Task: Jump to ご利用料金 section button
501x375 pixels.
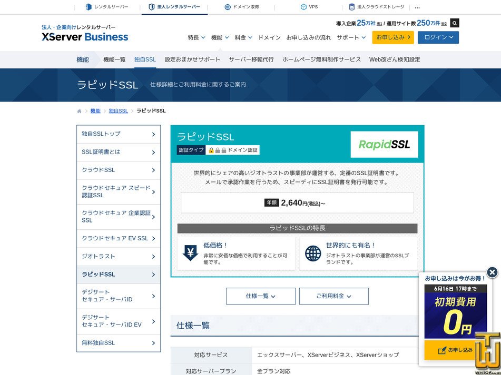Action: pyautogui.click(x=334, y=296)
